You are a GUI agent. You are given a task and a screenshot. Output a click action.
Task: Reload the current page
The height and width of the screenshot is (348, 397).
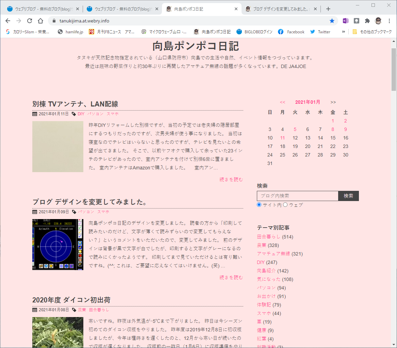click(30, 21)
